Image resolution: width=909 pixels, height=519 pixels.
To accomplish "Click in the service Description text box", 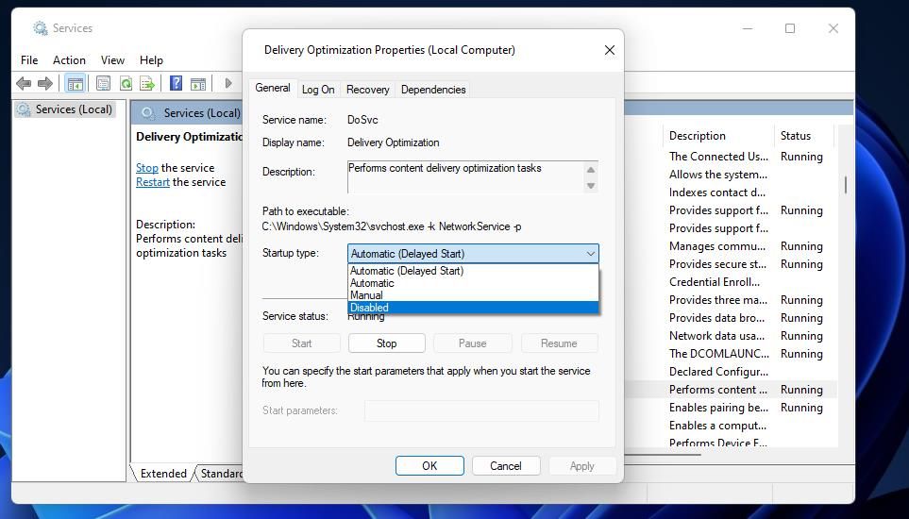I will click(466, 176).
